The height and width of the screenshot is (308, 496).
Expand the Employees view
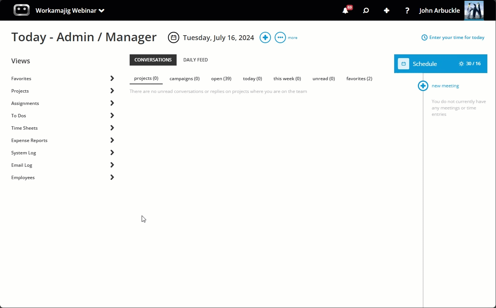click(112, 177)
